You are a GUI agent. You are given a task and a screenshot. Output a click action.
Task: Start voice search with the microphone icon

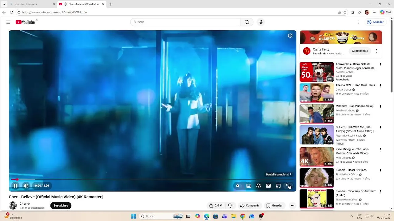pyautogui.click(x=261, y=22)
